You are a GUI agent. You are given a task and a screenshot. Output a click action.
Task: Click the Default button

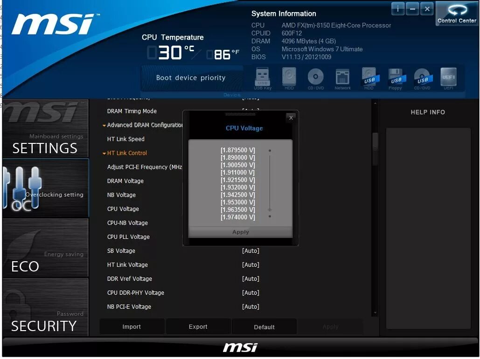pyautogui.click(x=264, y=327)
